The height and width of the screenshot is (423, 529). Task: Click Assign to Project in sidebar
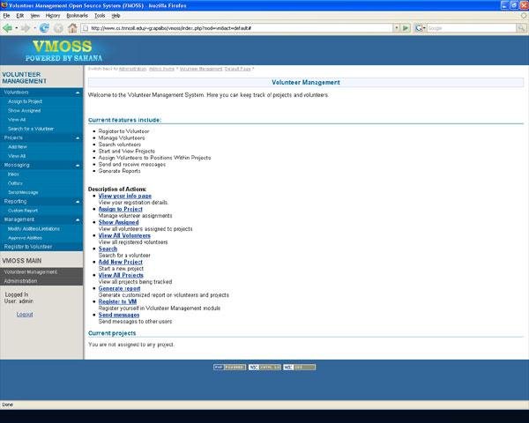(25, 101)
